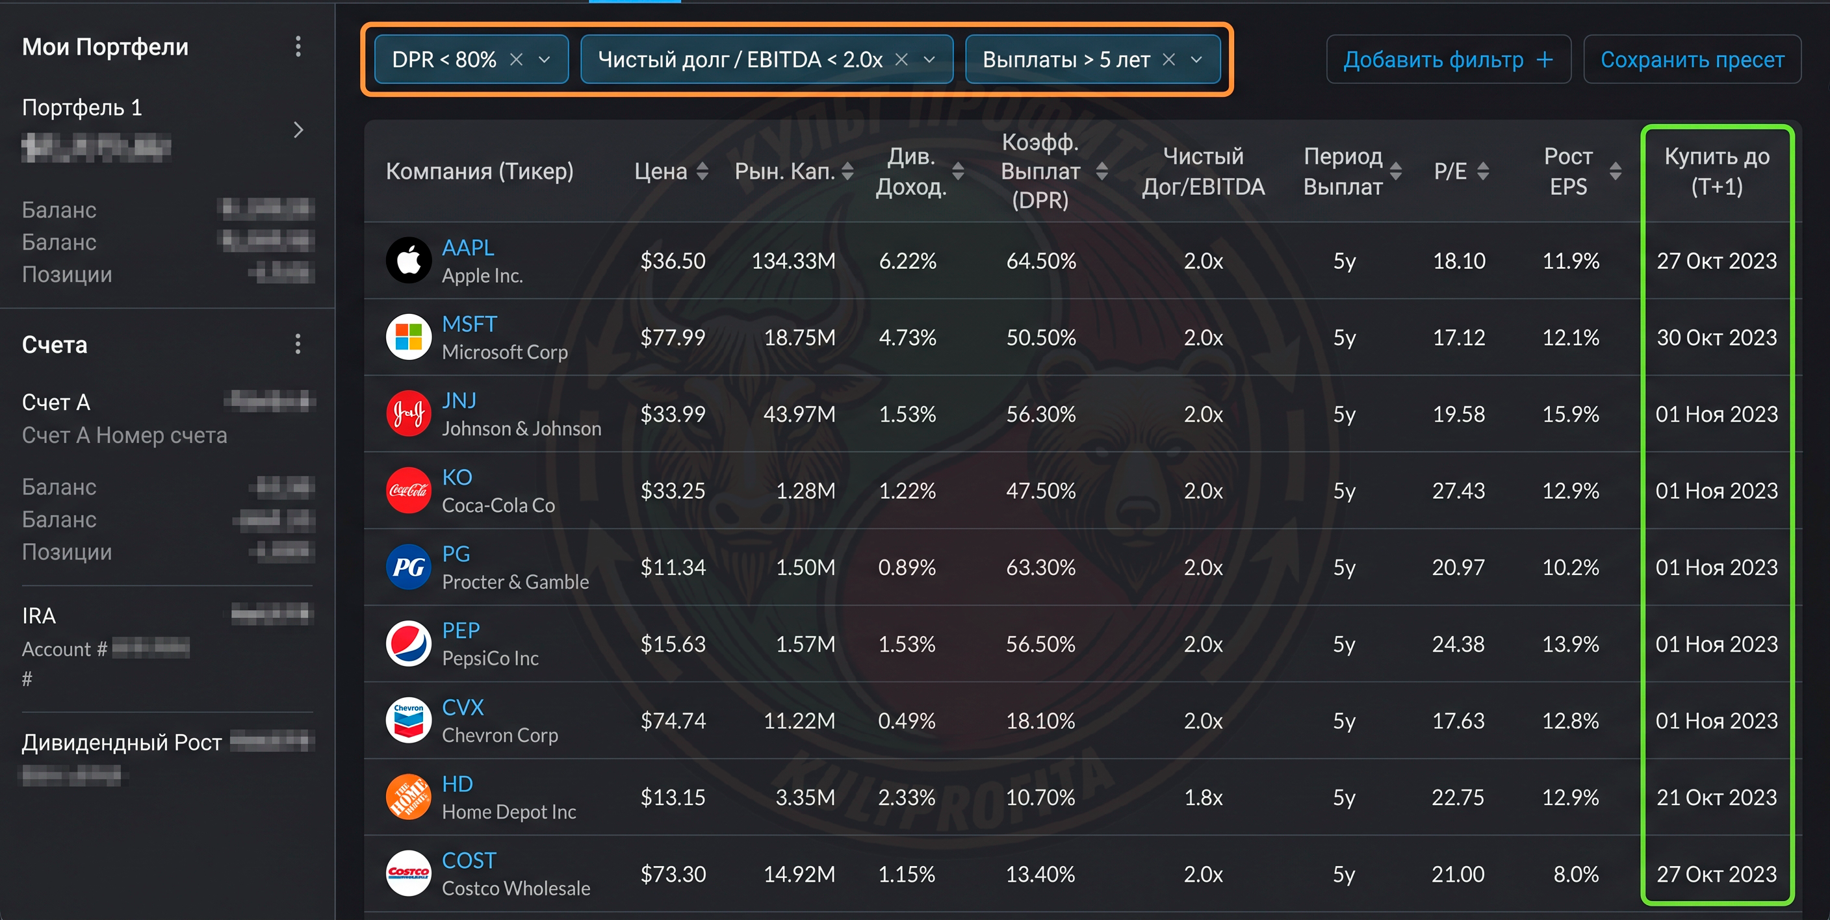Remove the Выплаты > 5 лет filter

[x=1168, y=60]
